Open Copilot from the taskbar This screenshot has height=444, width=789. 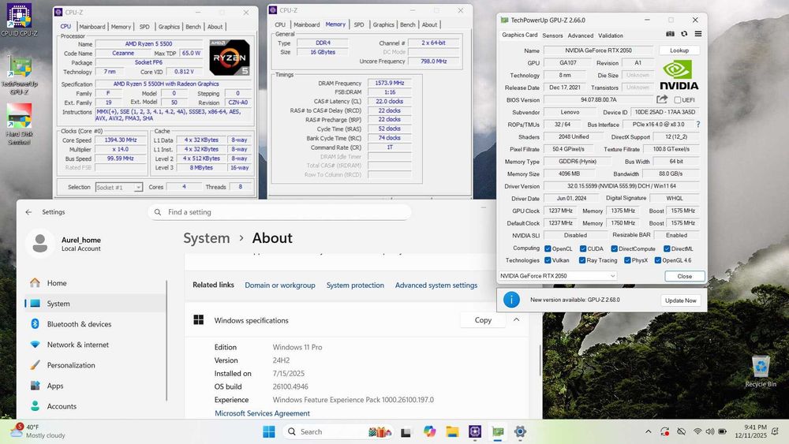(x=429, y=431)
